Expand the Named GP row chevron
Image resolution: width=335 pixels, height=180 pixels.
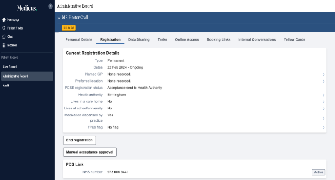(x=323, y=74)
